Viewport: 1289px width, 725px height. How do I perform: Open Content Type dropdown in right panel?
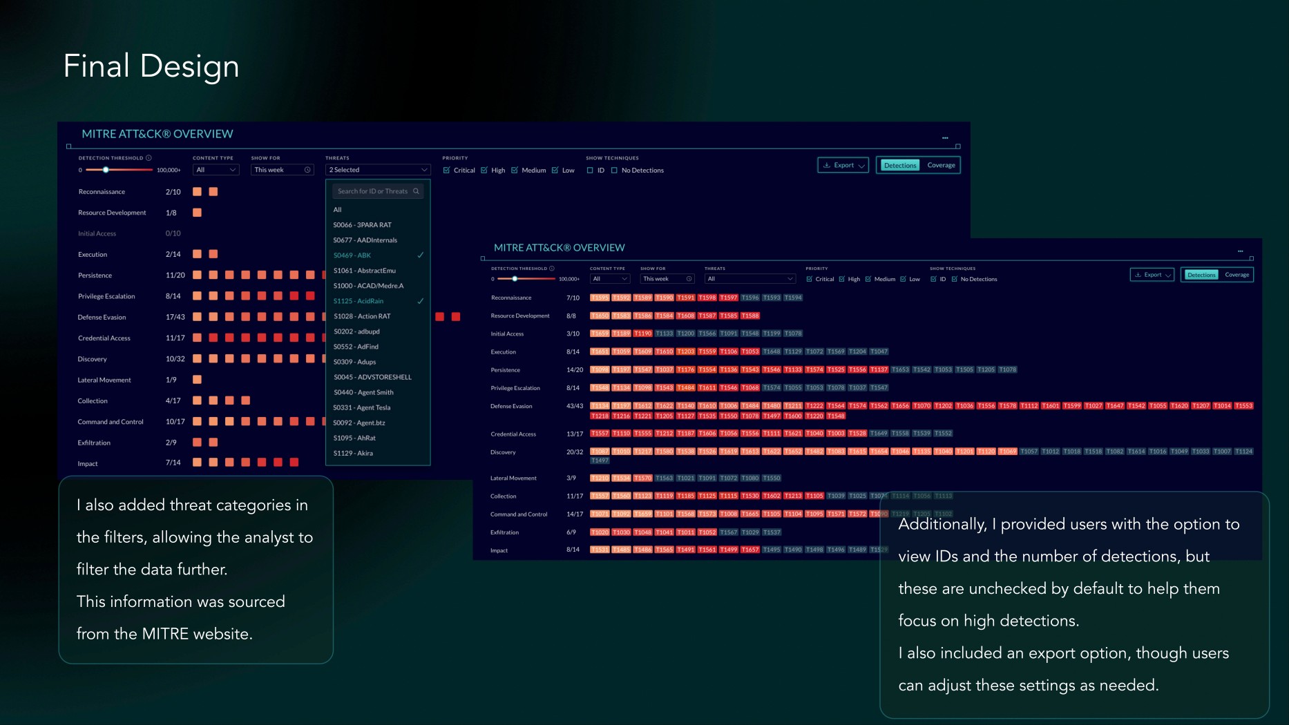610,279
